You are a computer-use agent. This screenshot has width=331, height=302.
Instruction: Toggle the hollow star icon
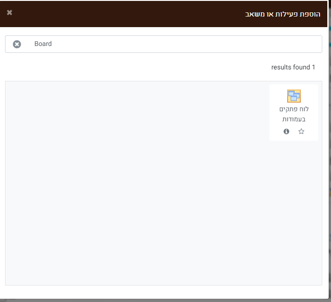pyautogui.click(x=301, y=131)
